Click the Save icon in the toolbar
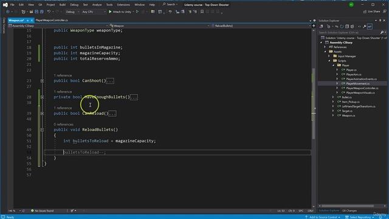The image size is (389, 219). (x=36, y=12)
